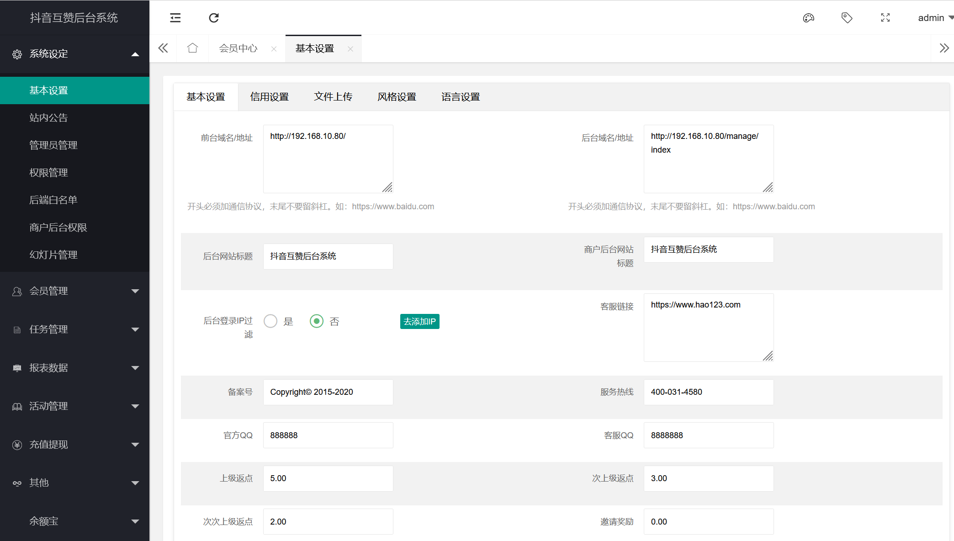The height and width of the screenshot is (541, 954).
Task: Open 管理员管理 in sidebar
Action: [75, 145]
